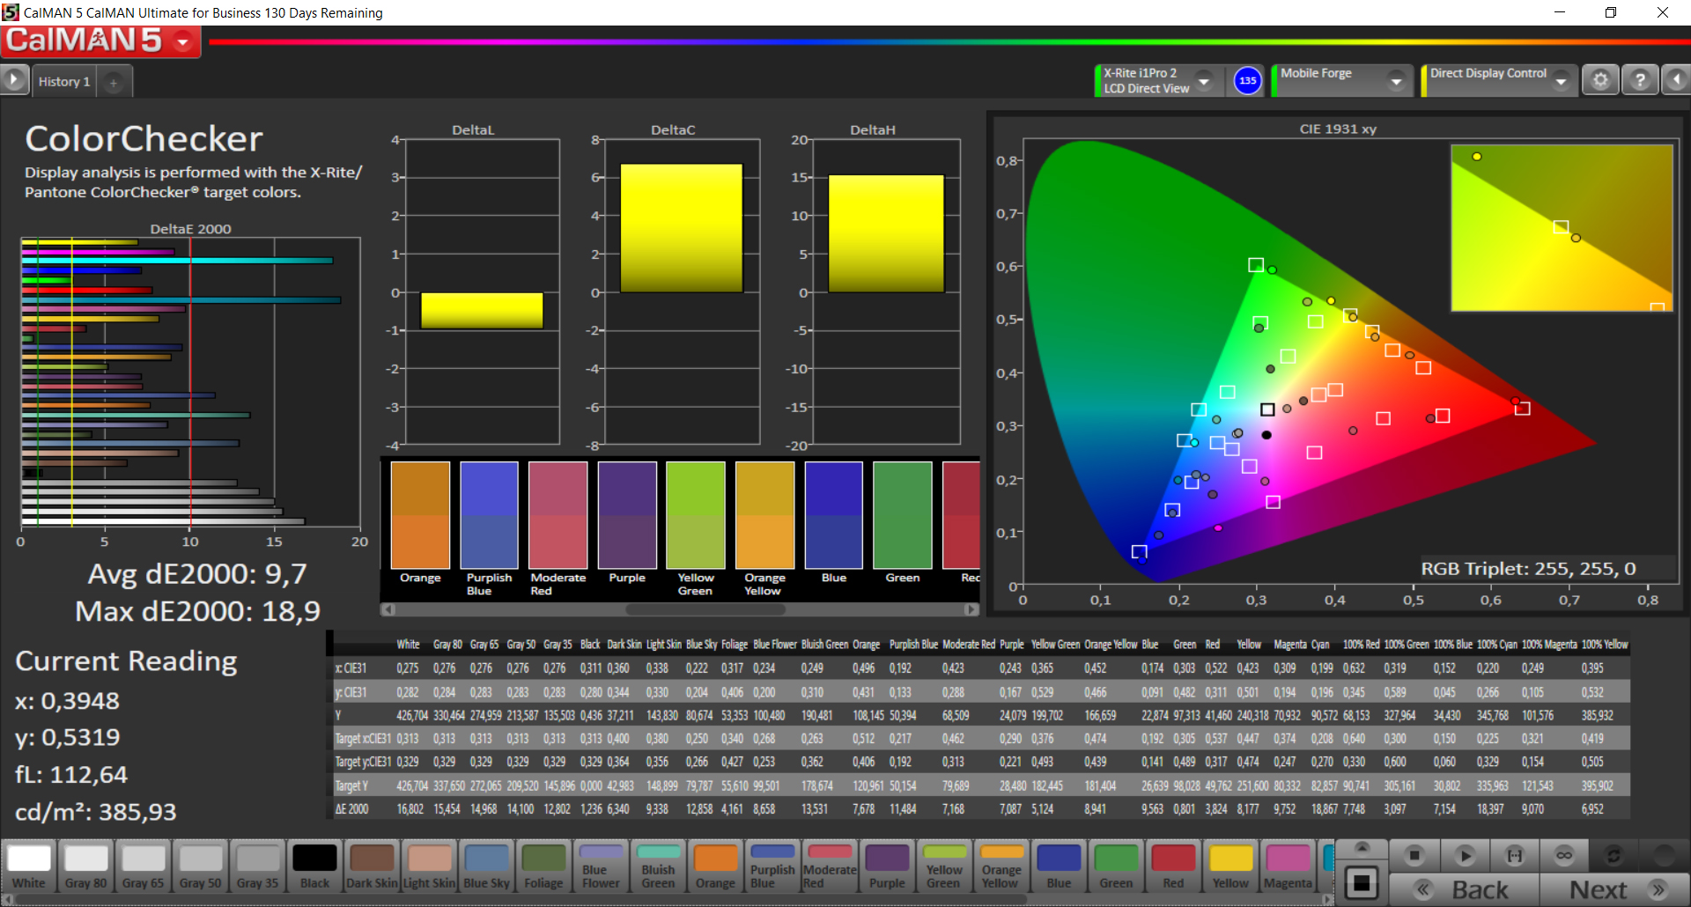This screenshot has width=1691, height=907.
Task: Select the Gray 35 patch
Action: coord(258,866)
